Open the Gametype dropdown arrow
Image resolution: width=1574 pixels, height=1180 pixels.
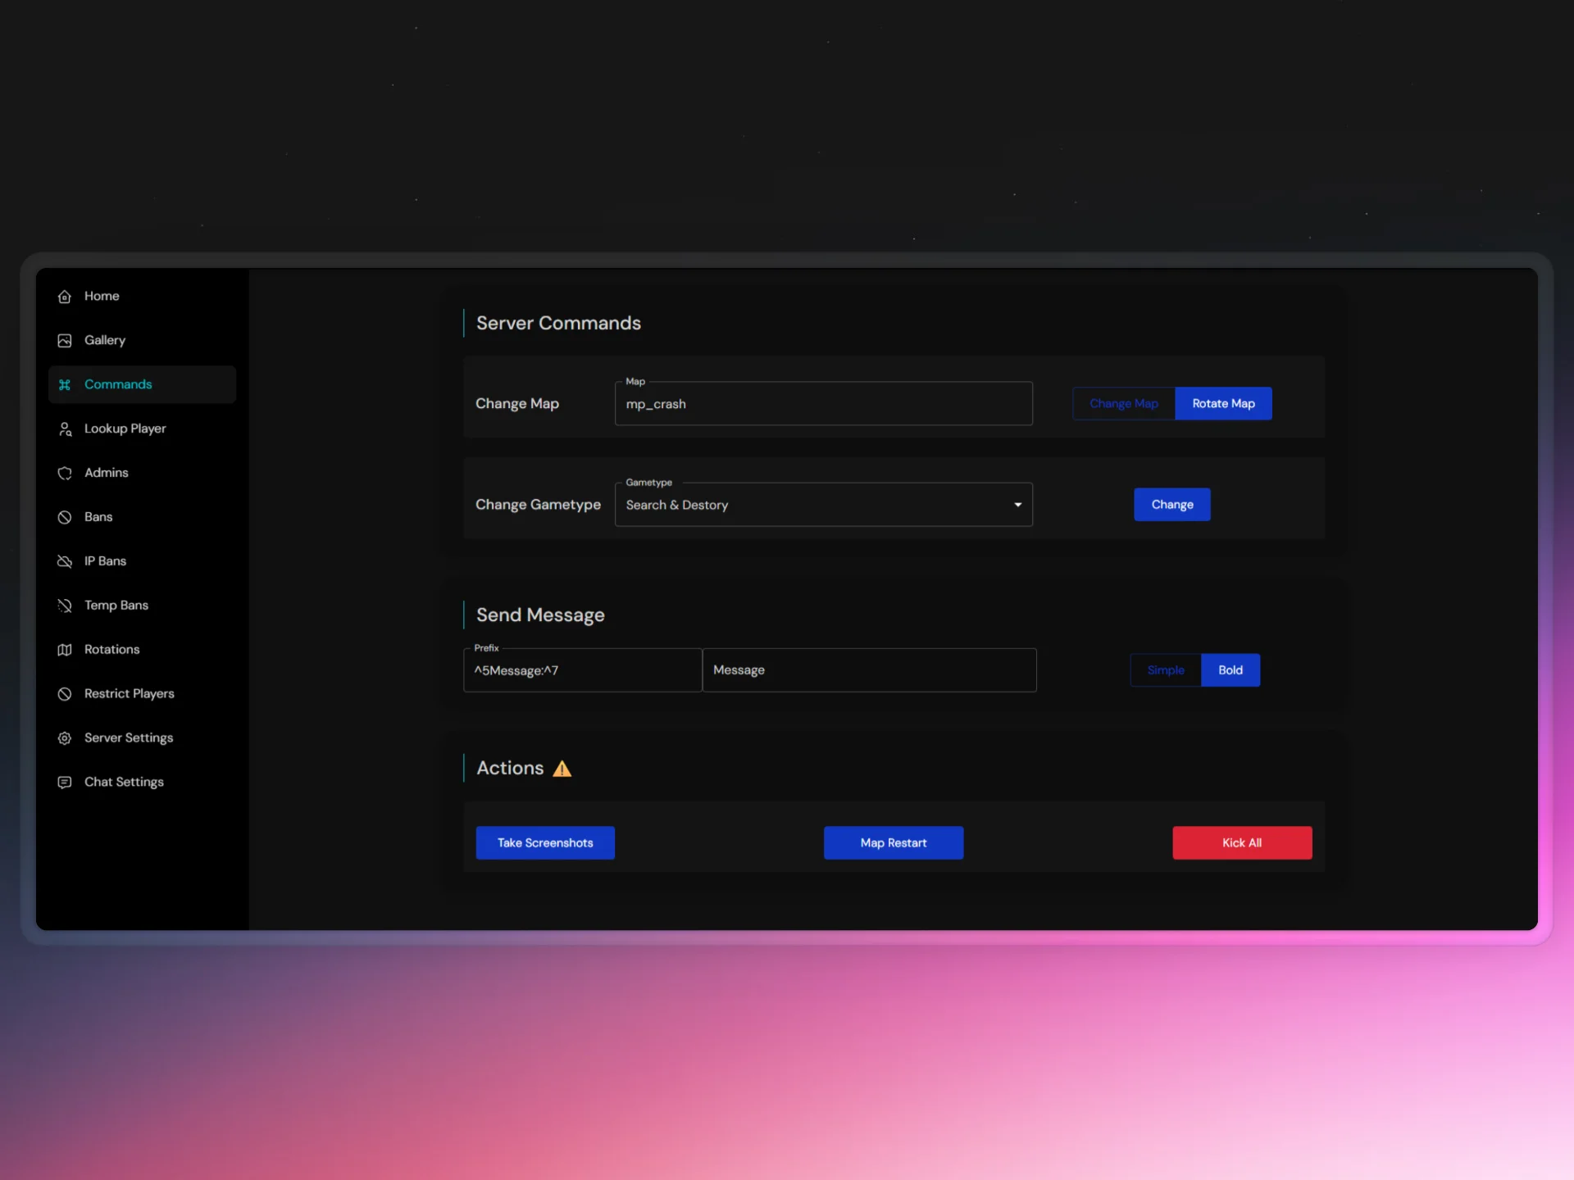click(x=1017, y=505)
